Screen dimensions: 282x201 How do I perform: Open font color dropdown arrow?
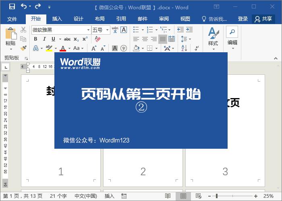click(69, 49)
